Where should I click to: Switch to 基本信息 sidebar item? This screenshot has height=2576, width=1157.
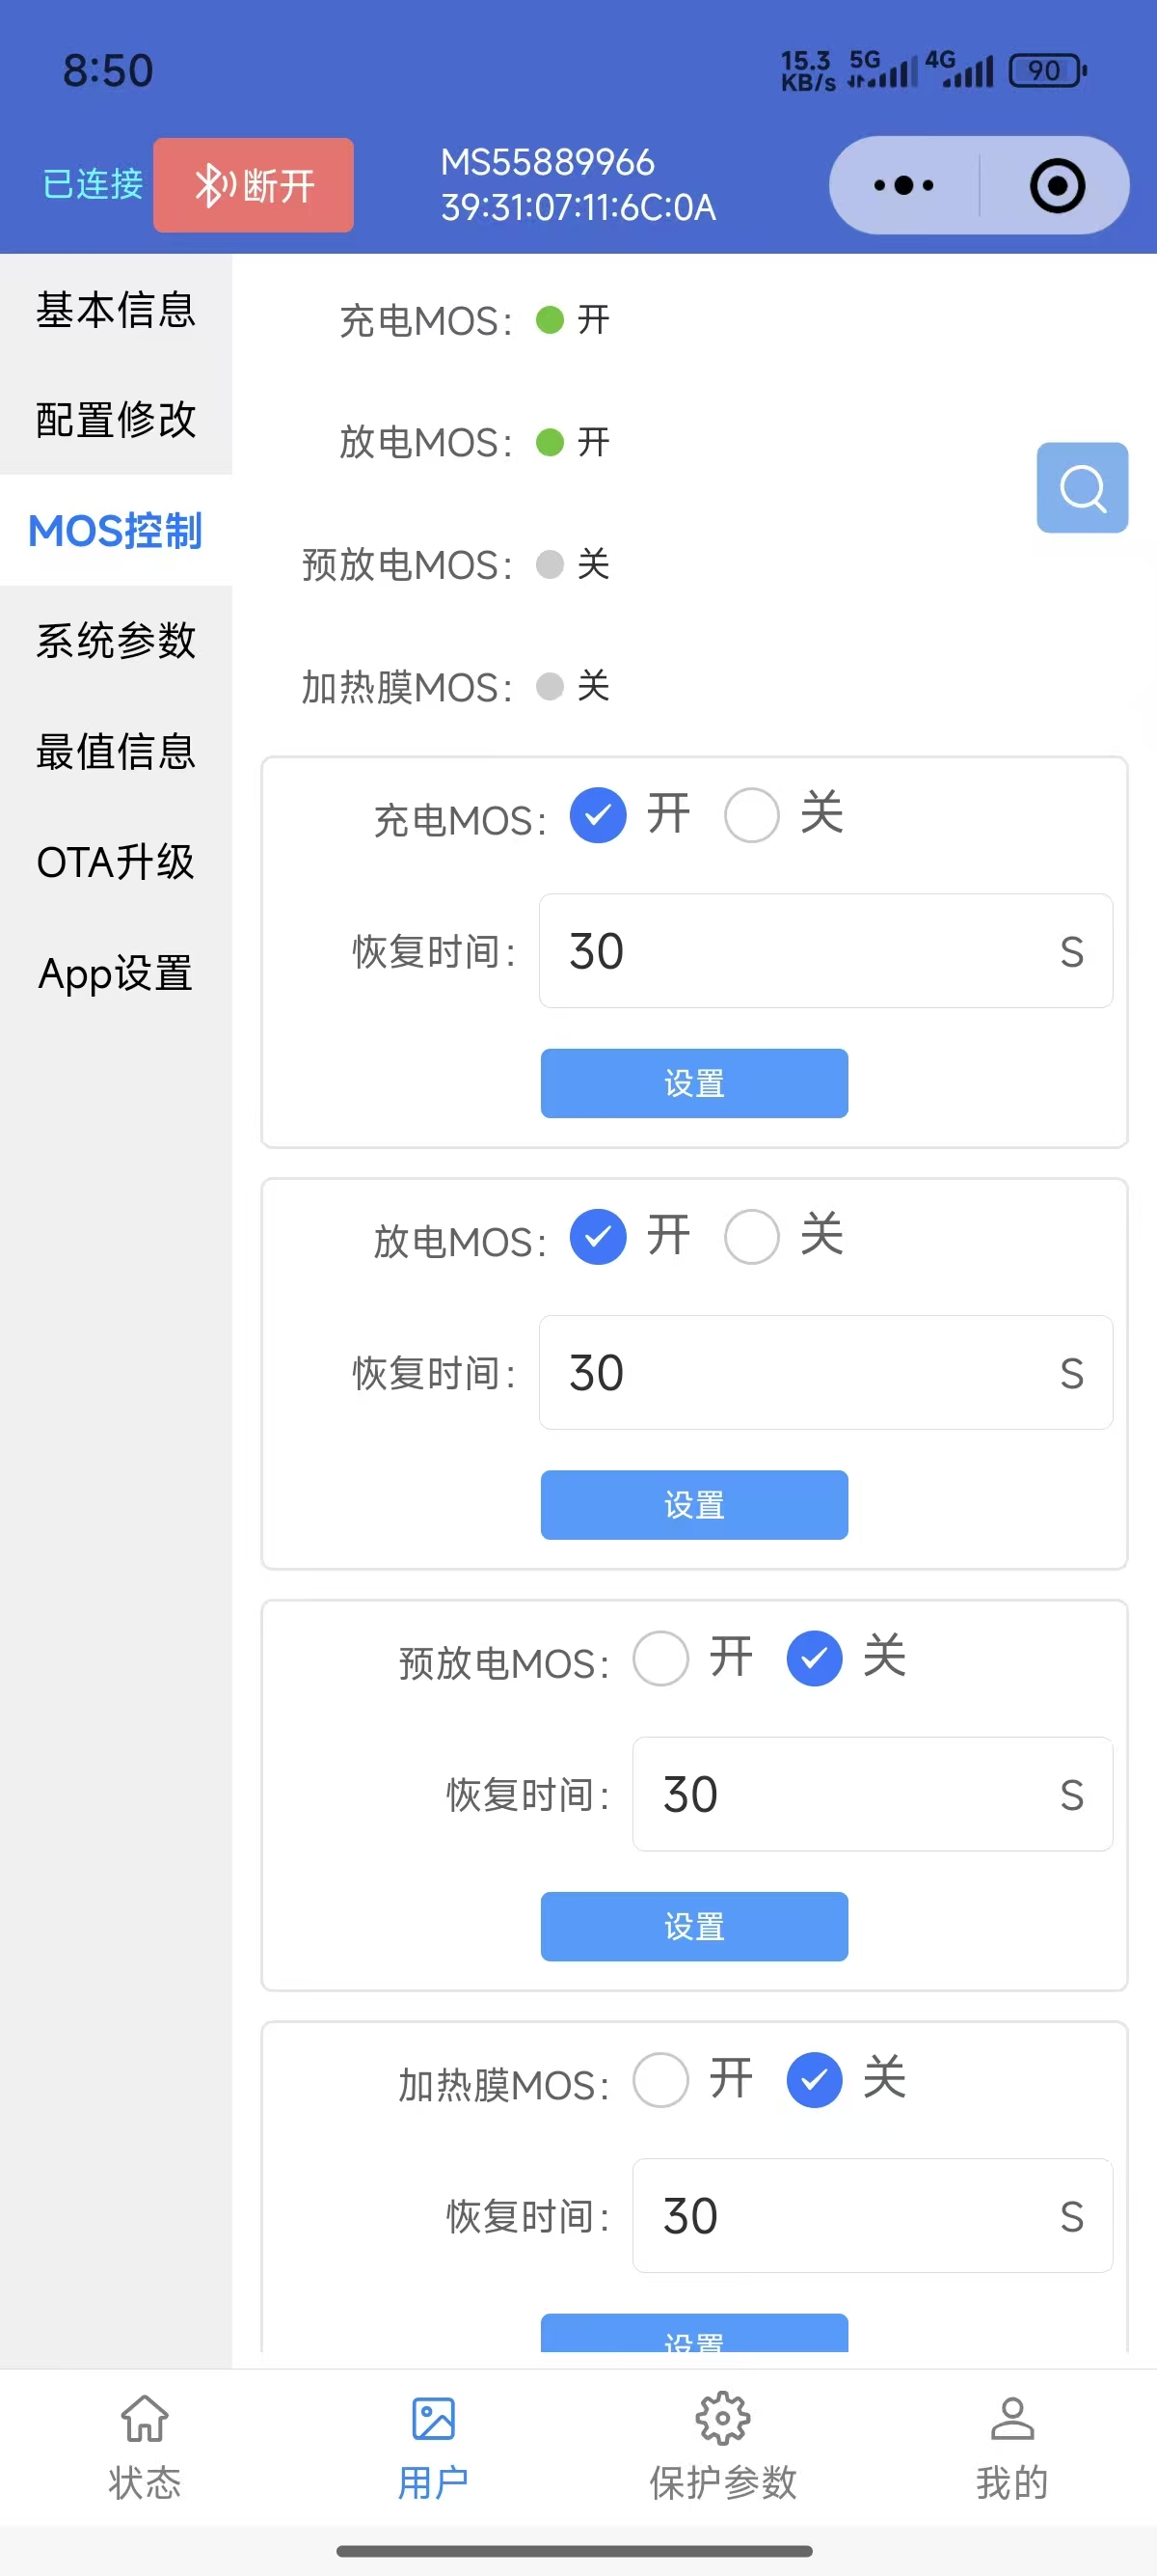116,310
